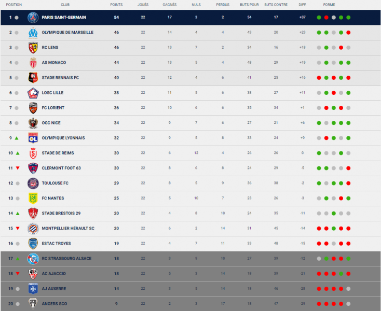Image resolution: width=381 pixels, height=311 pixels.
Task: Click the AS Monaco club crest
Action: [x=33, y=63]
